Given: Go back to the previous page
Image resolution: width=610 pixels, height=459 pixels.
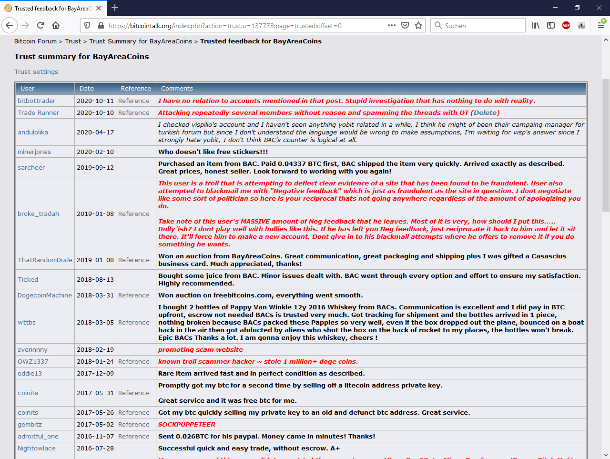Looking at the screenshot, I should (10, 25).
